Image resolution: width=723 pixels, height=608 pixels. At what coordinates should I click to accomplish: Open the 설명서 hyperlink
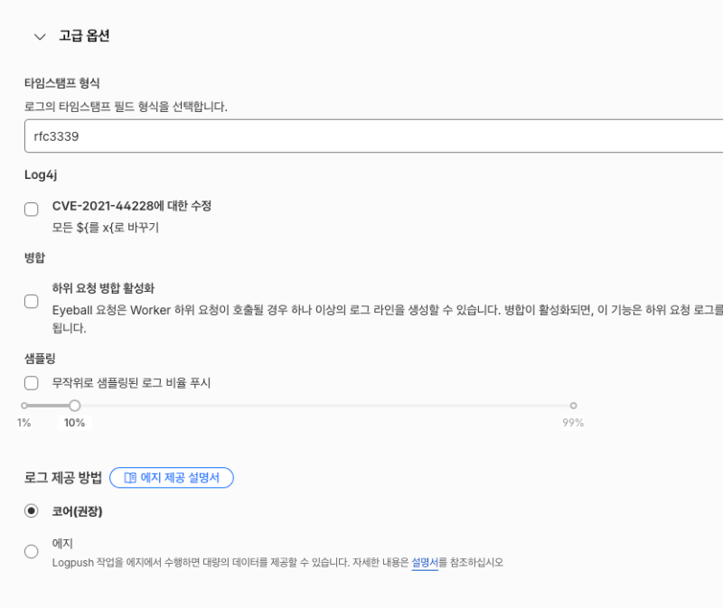425,563
